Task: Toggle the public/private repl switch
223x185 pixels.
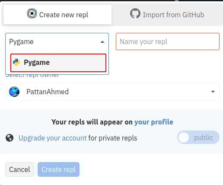Action: pos(198,137)
